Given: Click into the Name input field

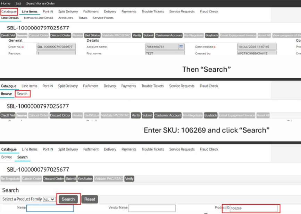Looking at the screenshot, I should coord(50,208).
